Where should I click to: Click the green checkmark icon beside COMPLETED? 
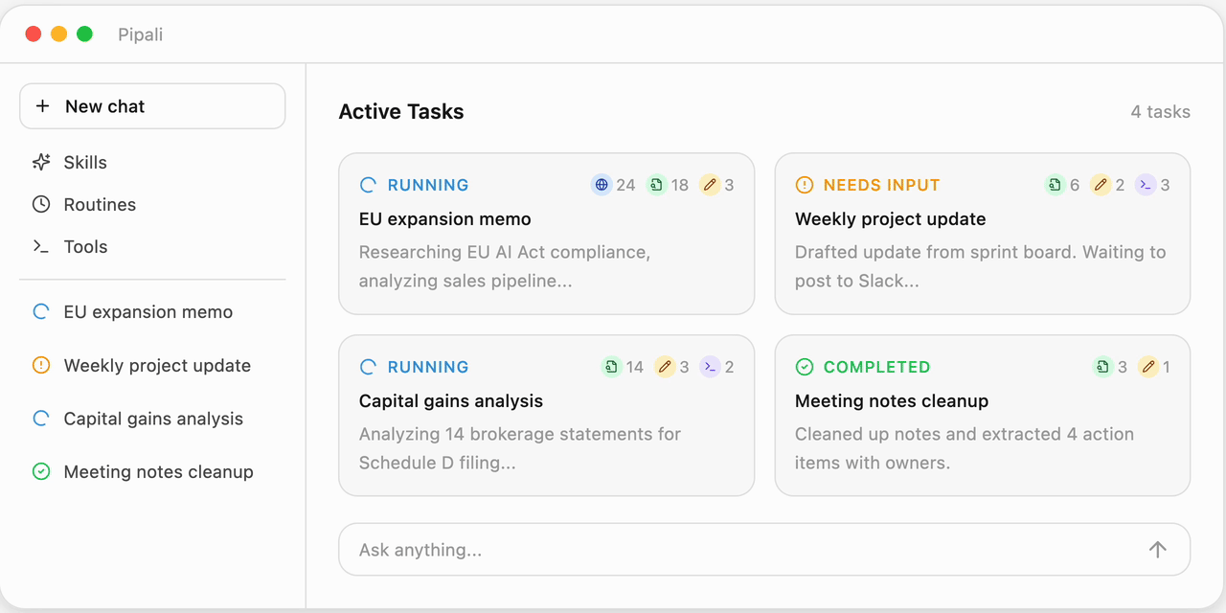805,367
